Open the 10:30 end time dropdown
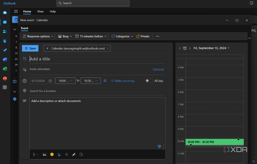The image size is (257, 164). pyautogui.click(x=91, y=81)
